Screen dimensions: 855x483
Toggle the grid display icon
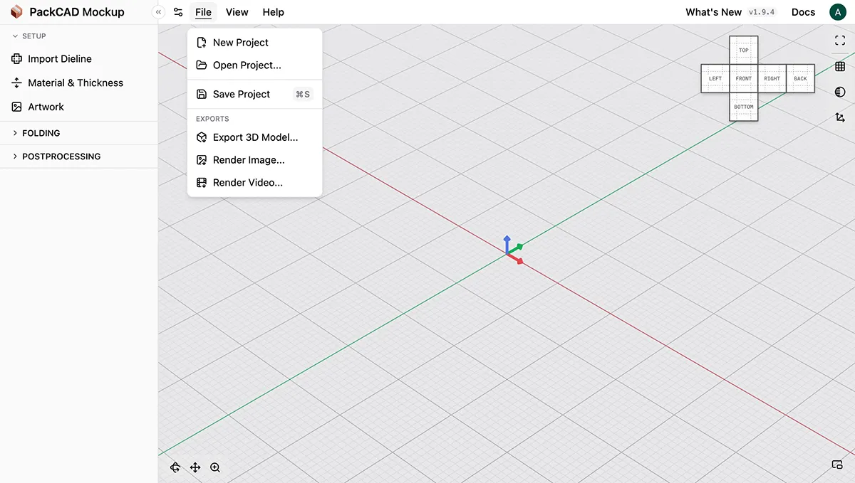point(840,66)
